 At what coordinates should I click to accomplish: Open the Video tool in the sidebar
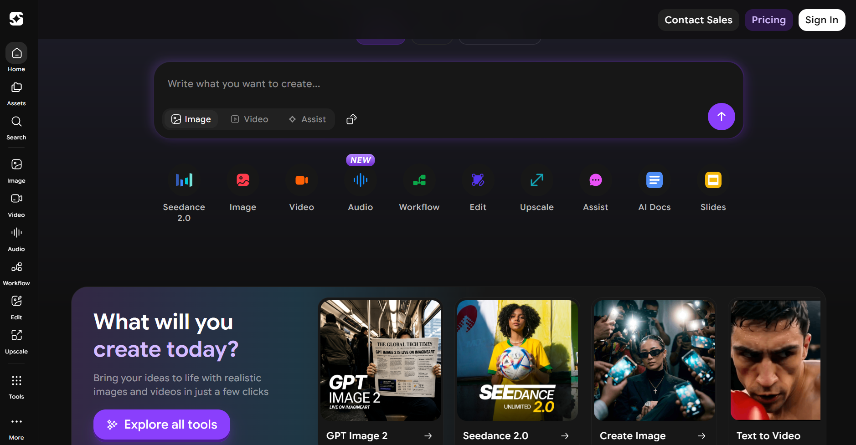16,205
